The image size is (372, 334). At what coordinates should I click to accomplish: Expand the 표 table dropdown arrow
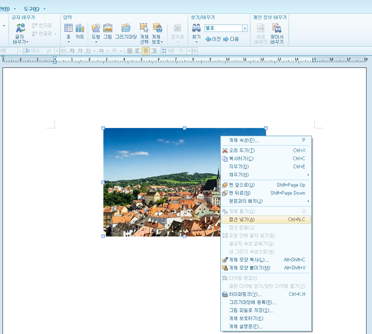69,42
